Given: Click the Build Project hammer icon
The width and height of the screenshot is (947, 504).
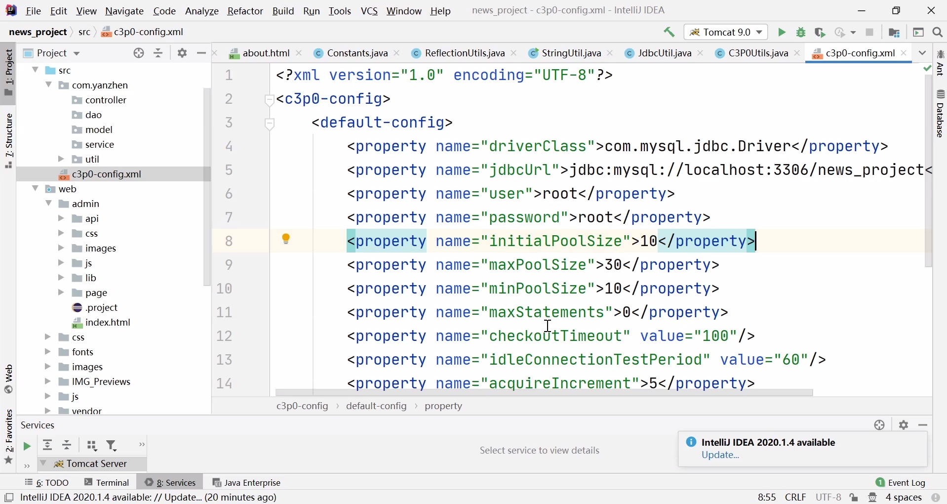Looking at the screenshot, I should pos(670,33).
